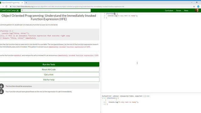
Task: Select text 'The function should be anonymous.'
Action: pos(19,86)
